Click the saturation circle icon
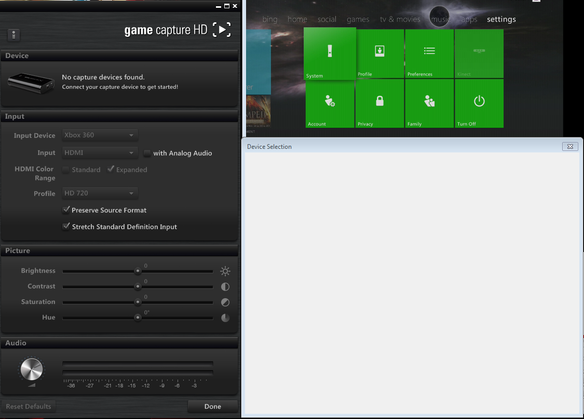584x419 pixels. [x=225, y=302]
